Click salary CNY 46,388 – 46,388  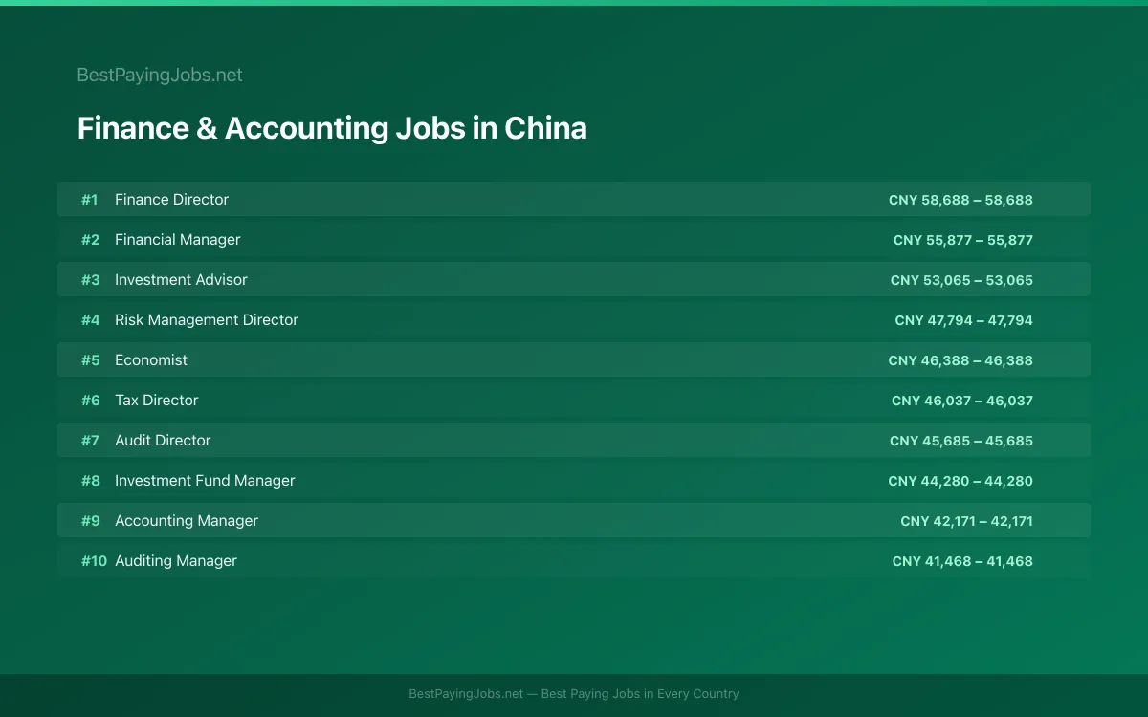click(960, 360)
